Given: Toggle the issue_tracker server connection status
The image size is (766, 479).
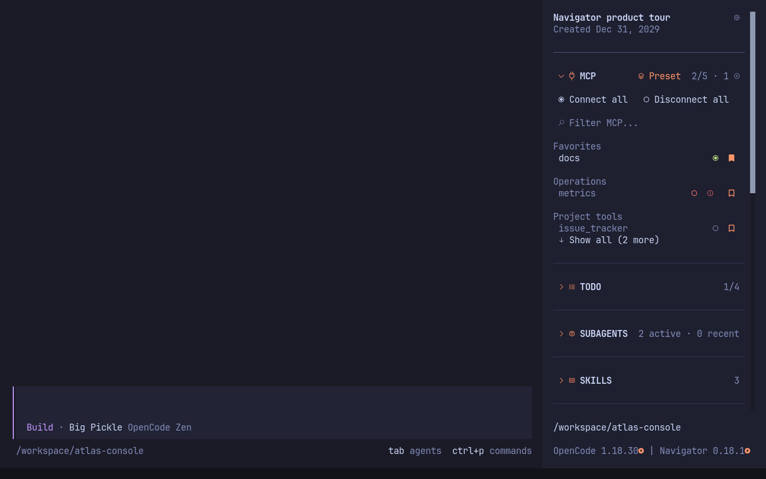Looking at the screenshot, I should (x=715, y=228).
